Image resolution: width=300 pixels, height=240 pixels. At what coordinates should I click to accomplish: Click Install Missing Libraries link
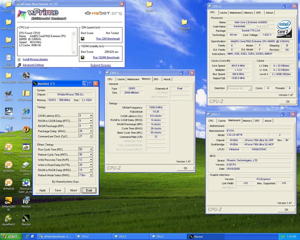[x=35, y=59]
